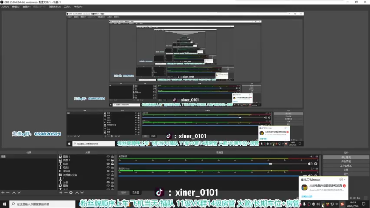Open the Windows notification center icon

coord(364,204)
